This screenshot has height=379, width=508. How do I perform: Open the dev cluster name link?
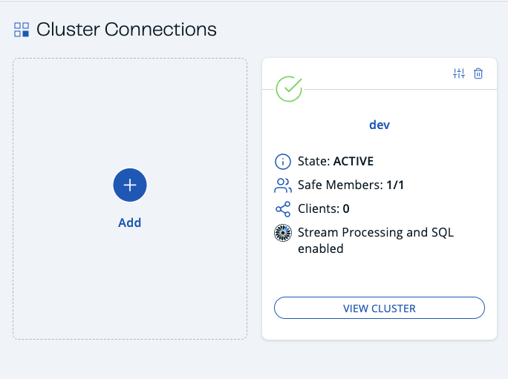[x=380, y=125]
